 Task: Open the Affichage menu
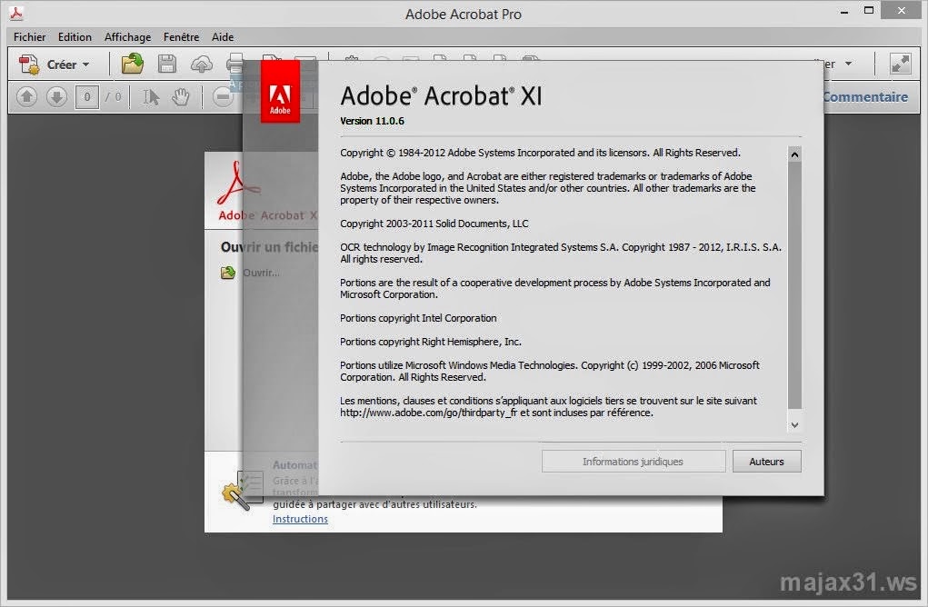127,36
